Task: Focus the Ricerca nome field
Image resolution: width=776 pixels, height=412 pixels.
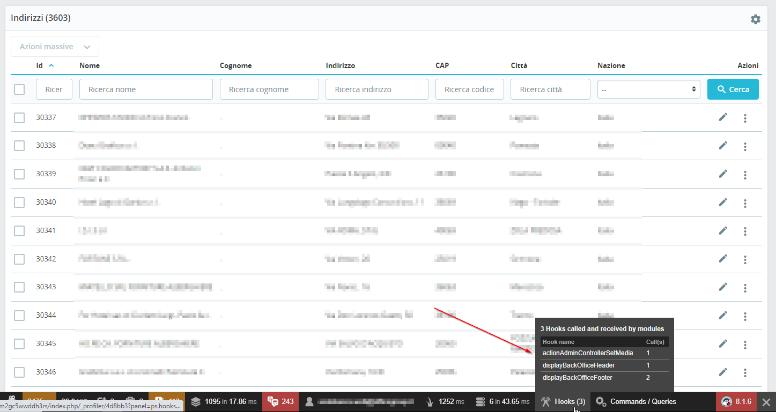Action: tap(146, 89)
